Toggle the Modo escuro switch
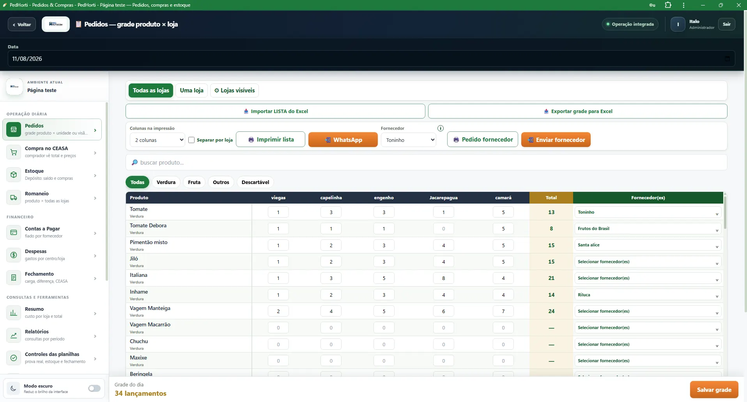The image size is (747, 402). pyautogui.click(x=94, y=388)
